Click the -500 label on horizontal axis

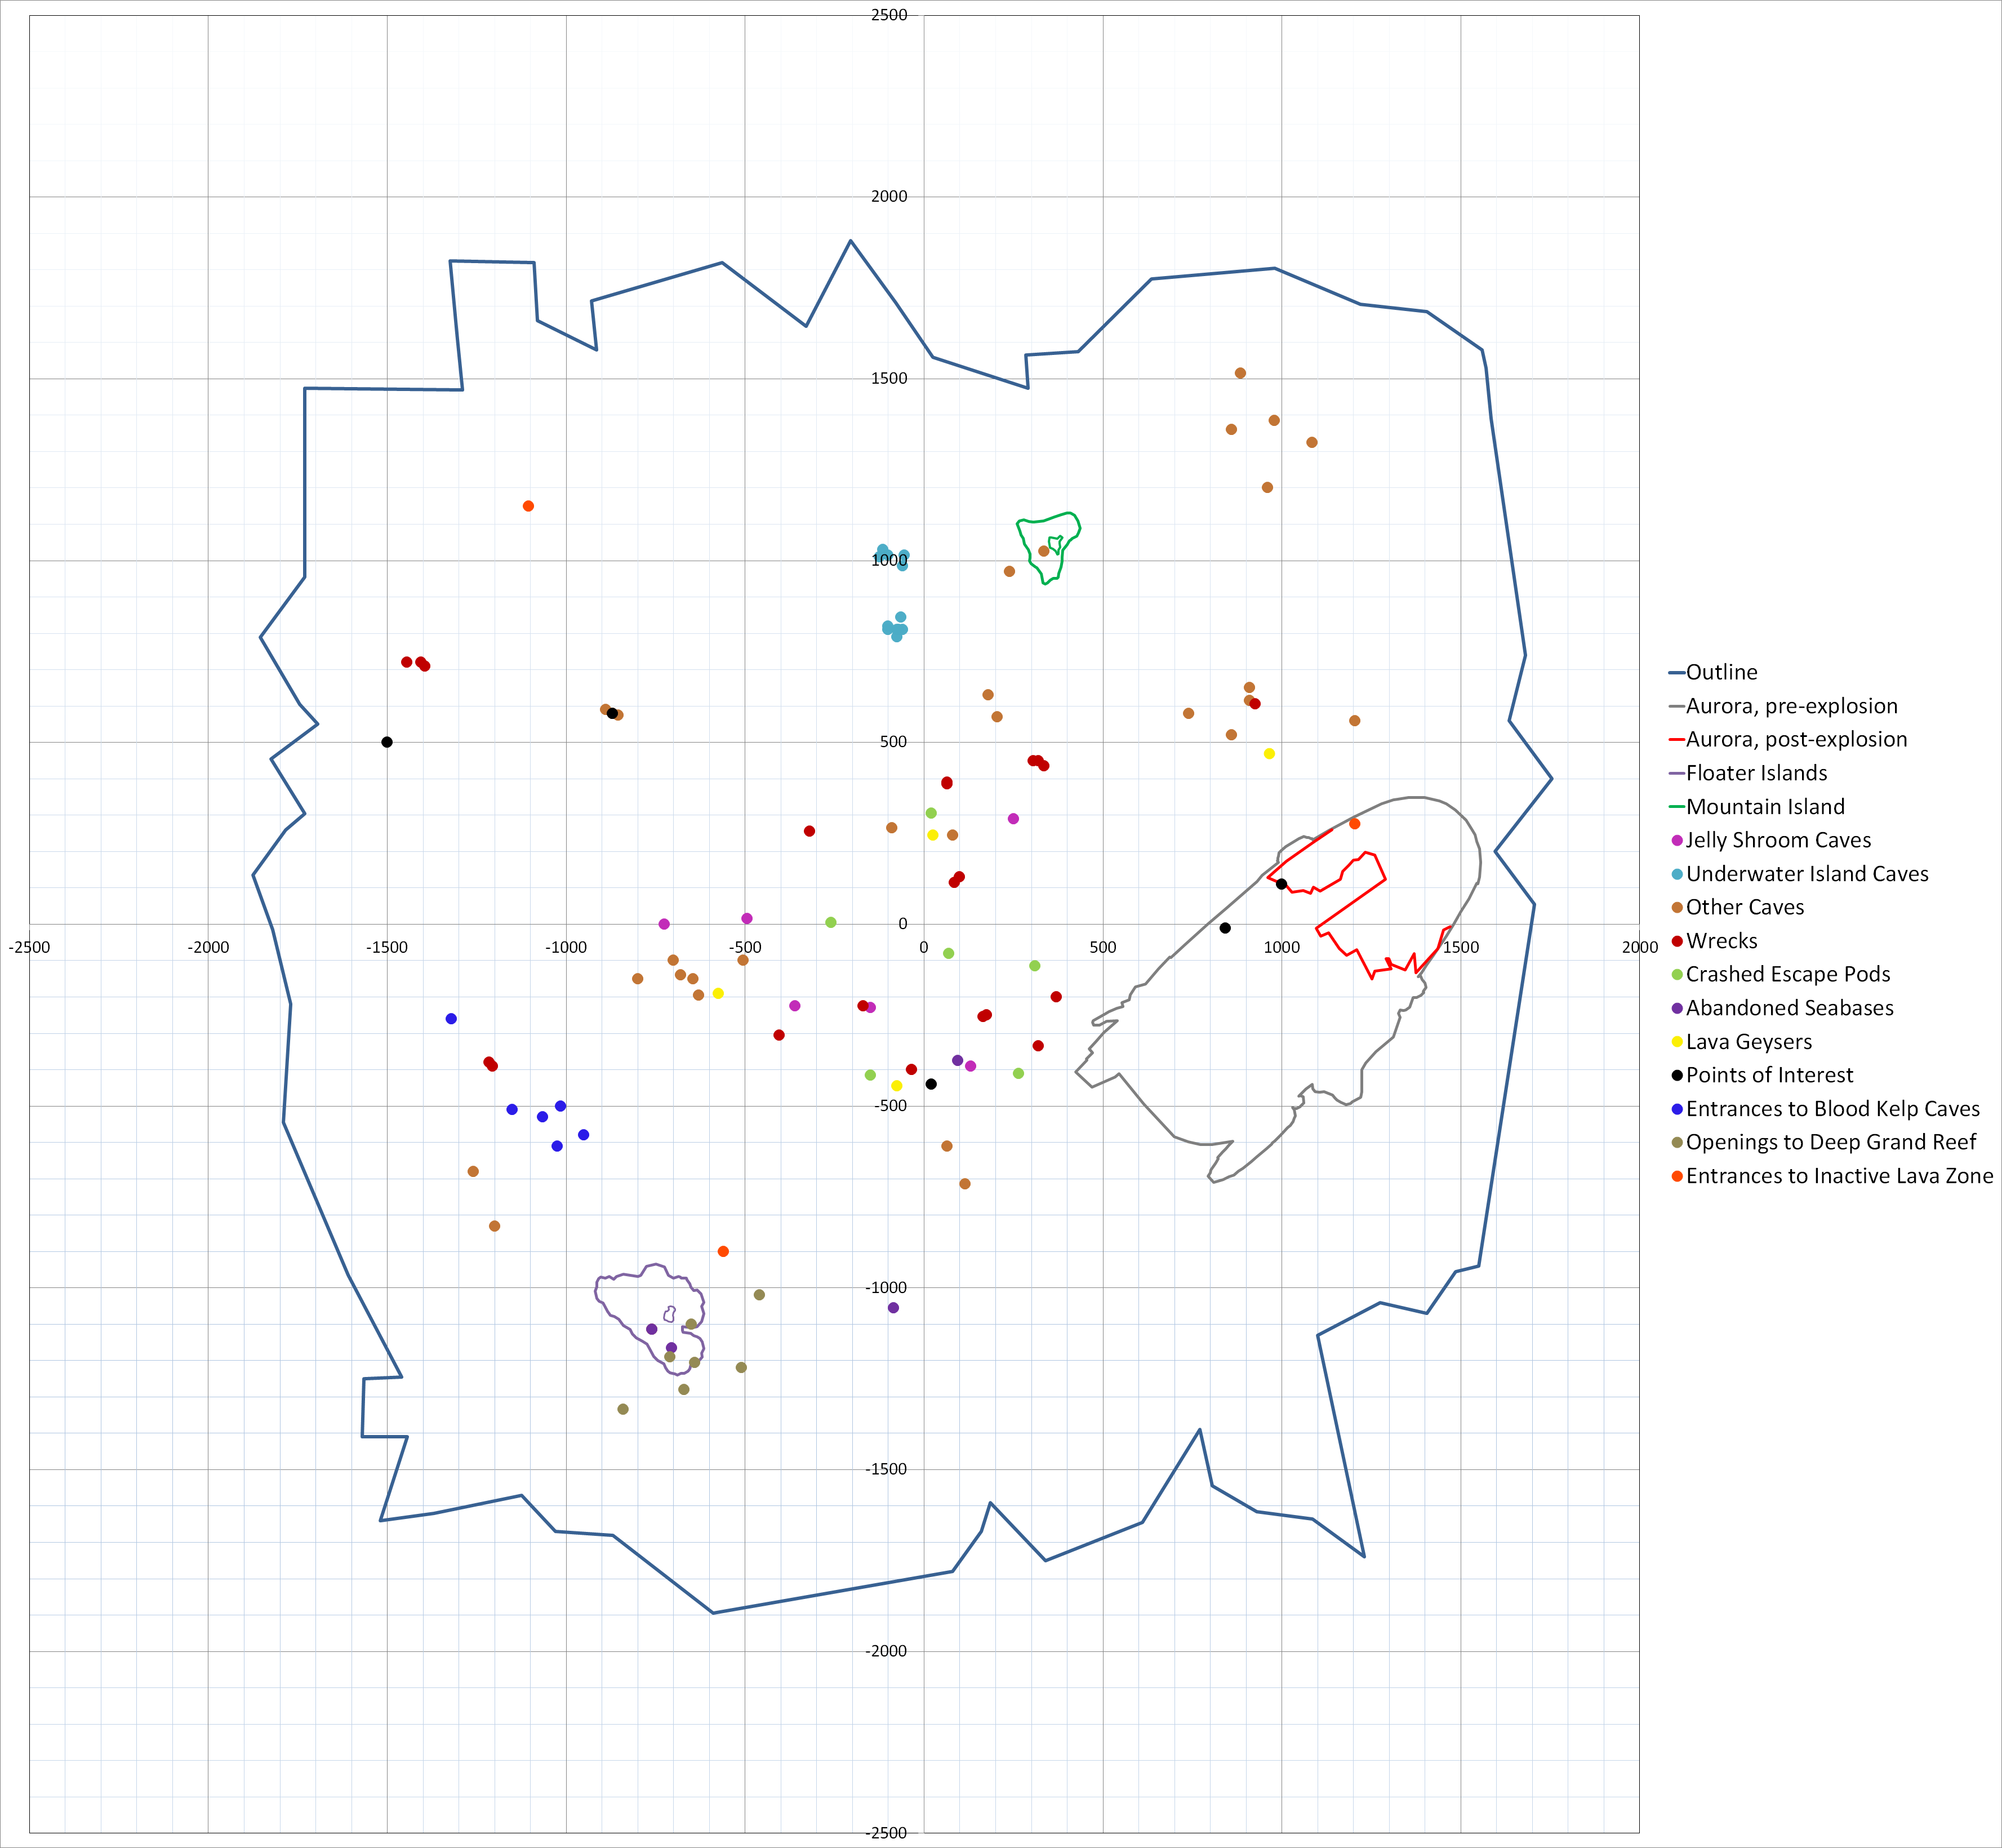[745, 947]
